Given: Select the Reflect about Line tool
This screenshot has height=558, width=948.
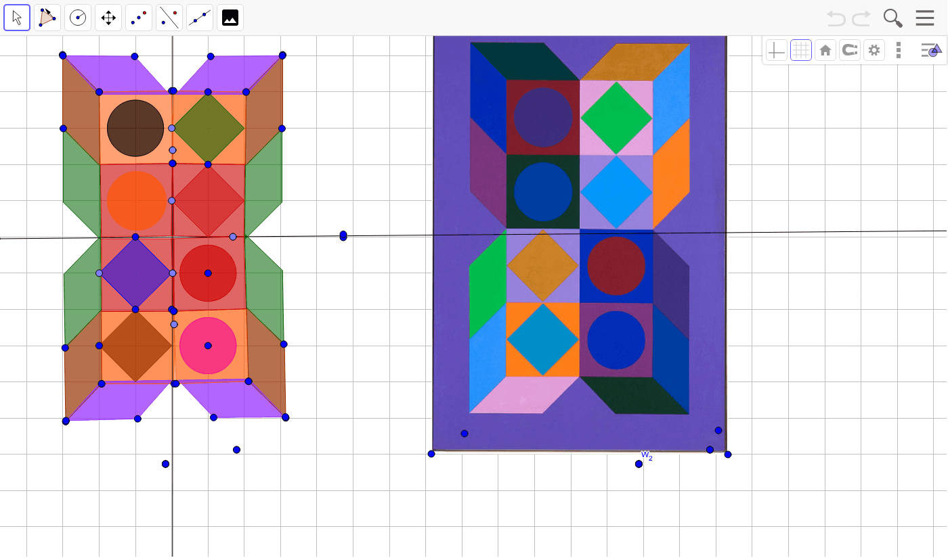Looking at the screenshot, I should pyautogui.click(x=169, y=18).
